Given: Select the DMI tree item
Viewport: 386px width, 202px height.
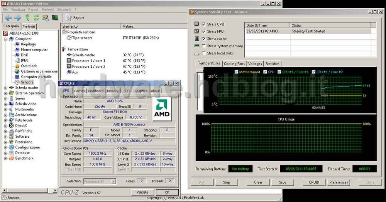Looking at the screenshot, I should click(24, 55).
